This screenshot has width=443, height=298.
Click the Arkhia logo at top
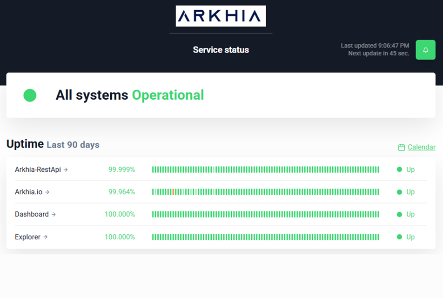(221, 16)
